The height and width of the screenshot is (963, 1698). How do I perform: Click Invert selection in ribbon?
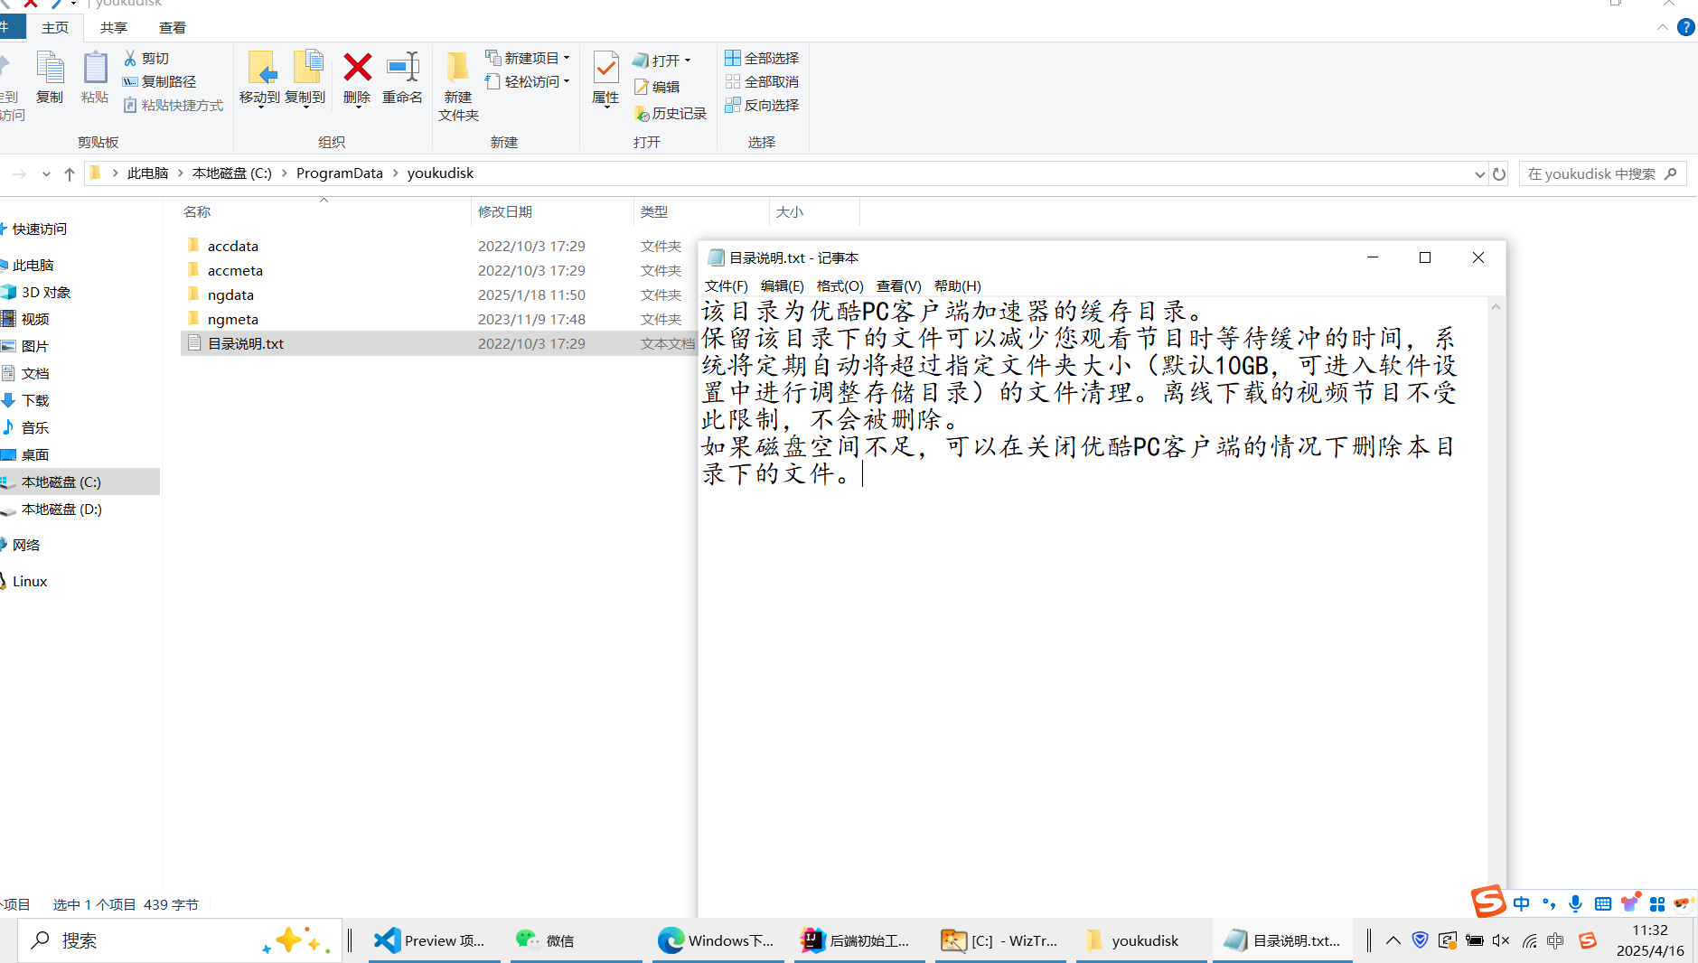point(762,105)
